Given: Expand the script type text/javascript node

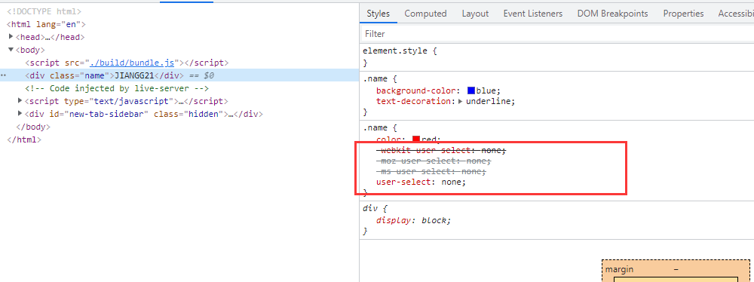Looking at the screenshot, I should coord(20,100).
